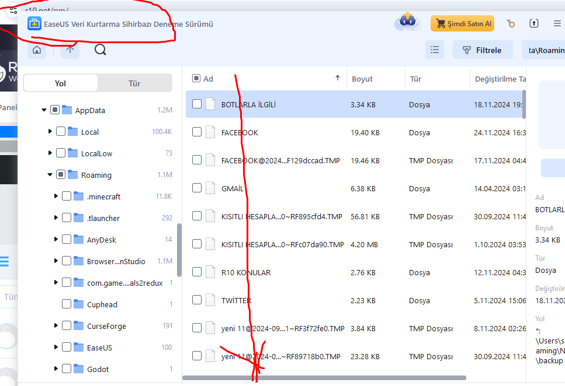Click the AppData folder icon

[x=67, y=110]
